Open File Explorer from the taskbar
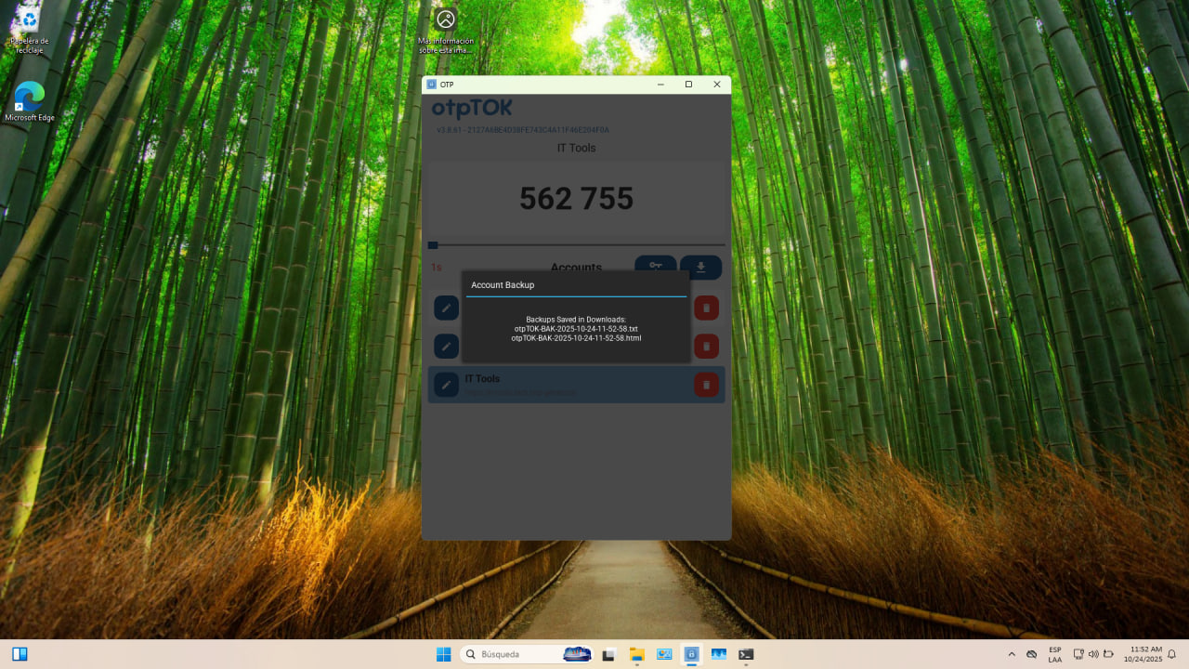Image resolution: width=1189 pixels, height=669 pixels. 636,654
